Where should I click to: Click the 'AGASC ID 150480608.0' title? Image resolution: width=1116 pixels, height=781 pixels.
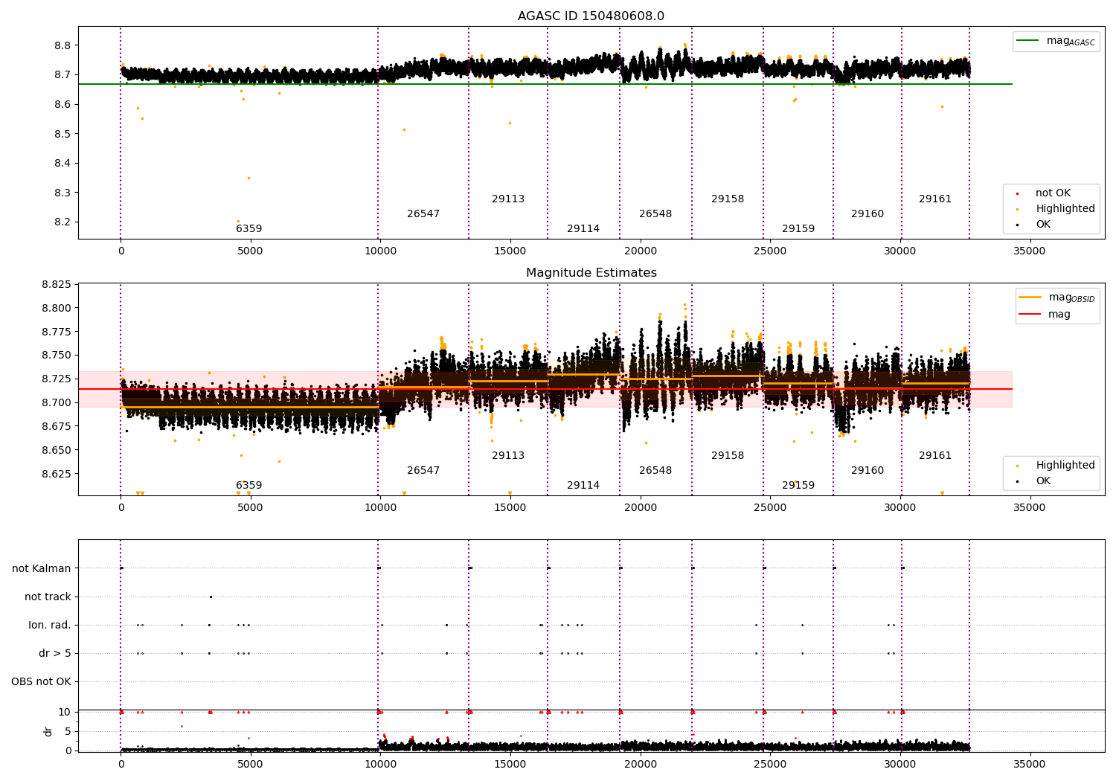[591, 16]
